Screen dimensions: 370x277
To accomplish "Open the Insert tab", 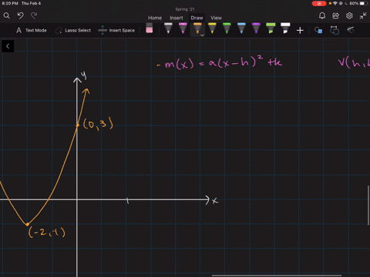I will point(177,18).
